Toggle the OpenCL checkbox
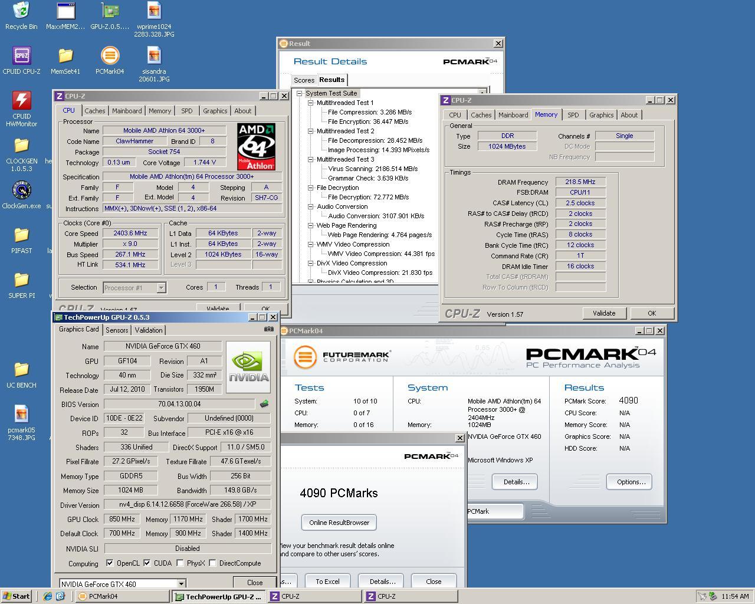Viewport: 755px width, 604px height. click(110, 563)
